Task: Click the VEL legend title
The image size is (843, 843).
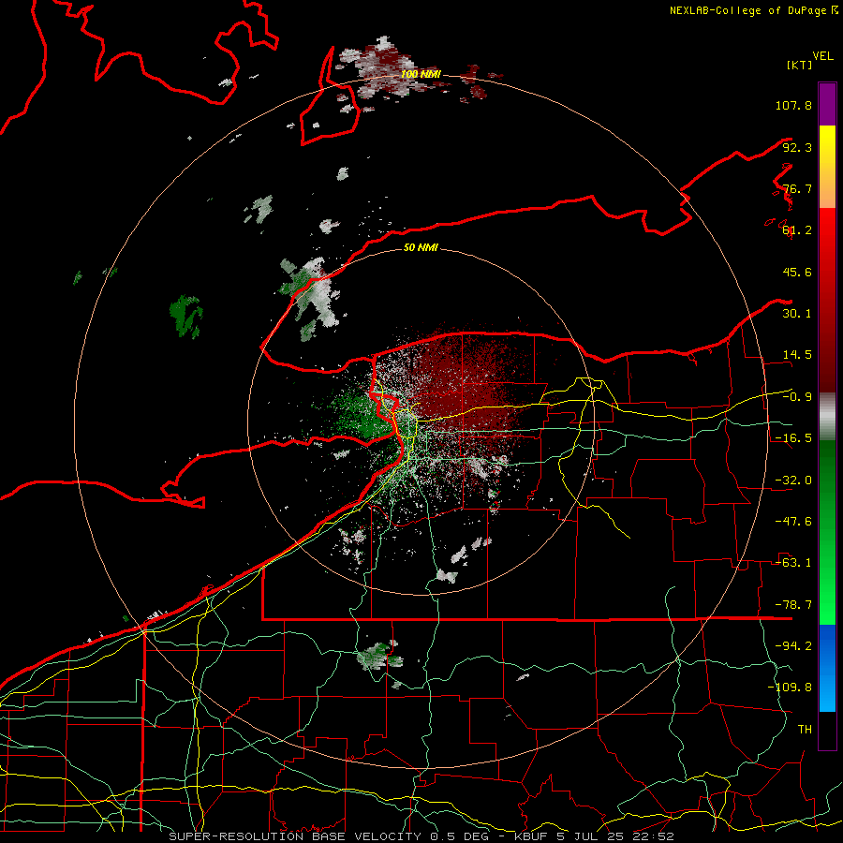Action: click(x=822, y=56)
